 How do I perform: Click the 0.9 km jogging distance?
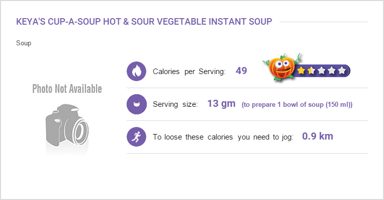(x=317, y=136)
